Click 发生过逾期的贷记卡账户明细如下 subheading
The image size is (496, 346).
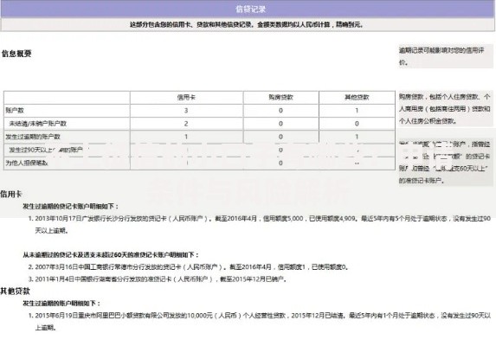pyautogui.click(x=71, y=207)
